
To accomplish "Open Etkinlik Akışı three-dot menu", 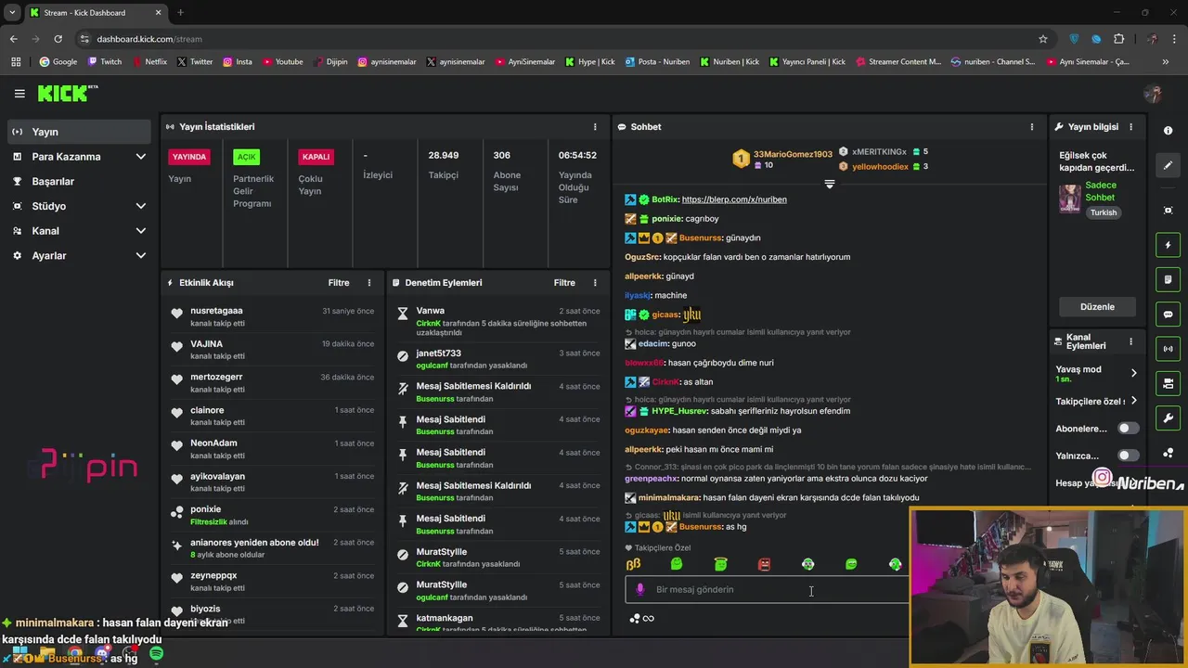I will (369, 283).
